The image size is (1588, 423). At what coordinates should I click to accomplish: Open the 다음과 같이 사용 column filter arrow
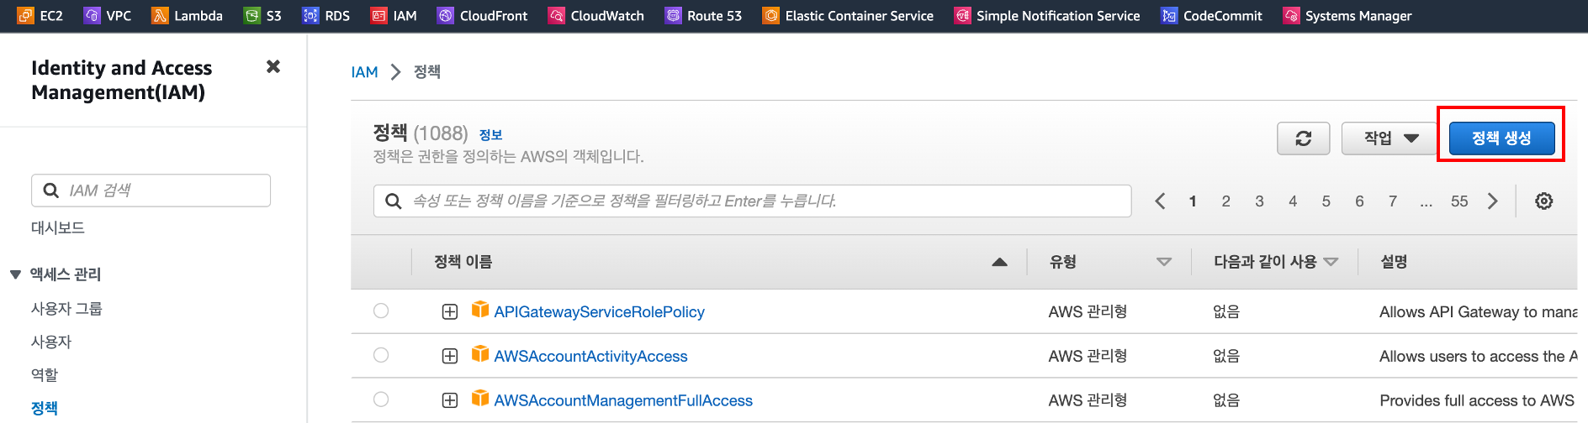coord(1331,262)
